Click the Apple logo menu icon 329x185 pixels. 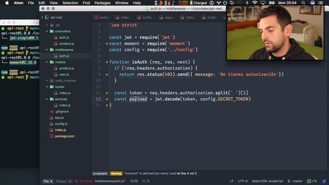click(x=7, y=3)
